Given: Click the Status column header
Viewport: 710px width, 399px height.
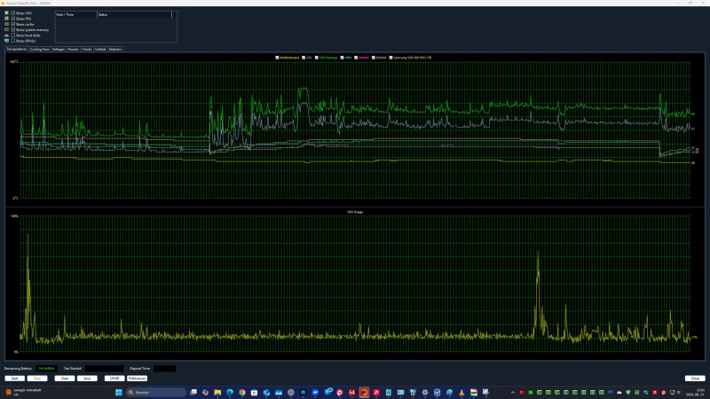Looking at the screenshot, I should [x=135, y=14].
